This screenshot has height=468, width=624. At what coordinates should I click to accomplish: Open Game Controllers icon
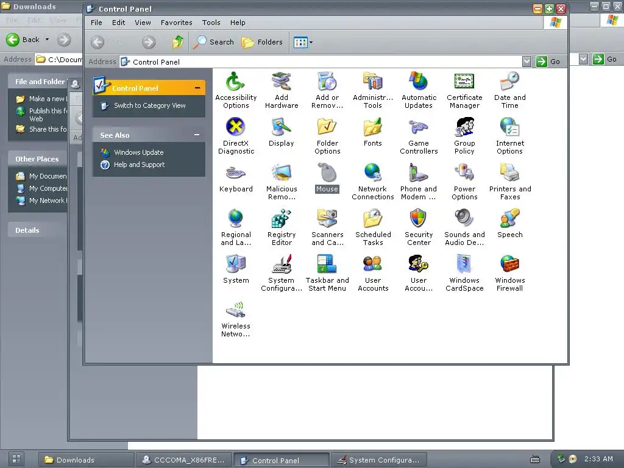click(419, 136)
